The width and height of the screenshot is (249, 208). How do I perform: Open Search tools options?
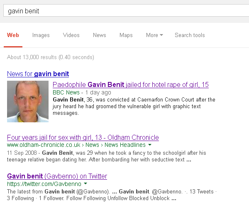click(190, 35)
